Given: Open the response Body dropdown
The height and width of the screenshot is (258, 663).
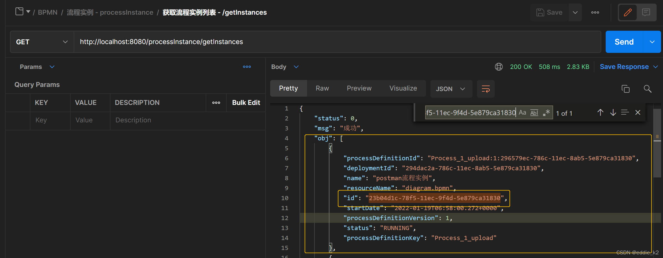Looking at the screenshot, I should (x=285, y=67).
